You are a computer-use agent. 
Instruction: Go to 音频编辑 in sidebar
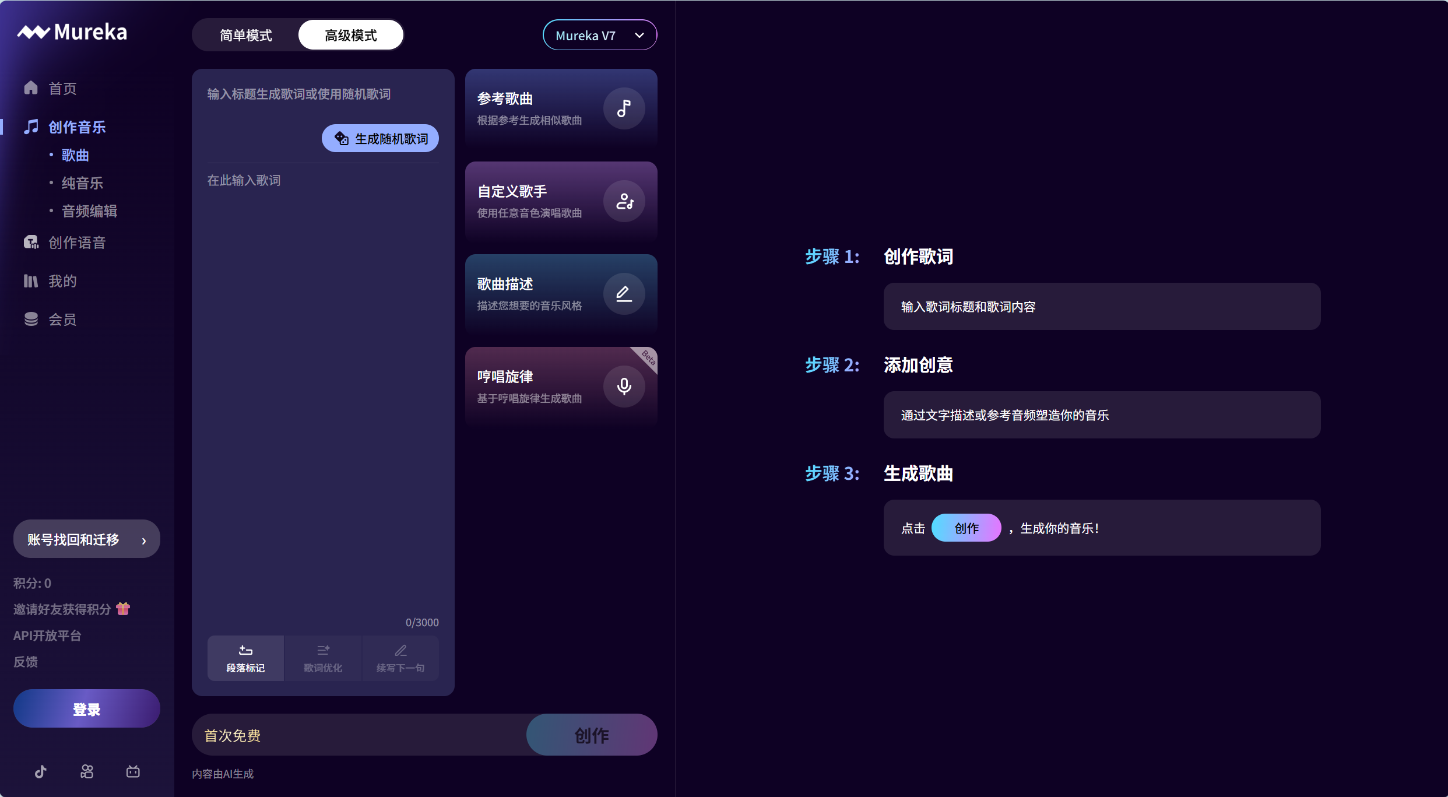pos(89,211)
